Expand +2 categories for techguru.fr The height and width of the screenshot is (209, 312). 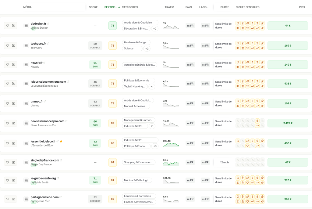pos(147,49)
